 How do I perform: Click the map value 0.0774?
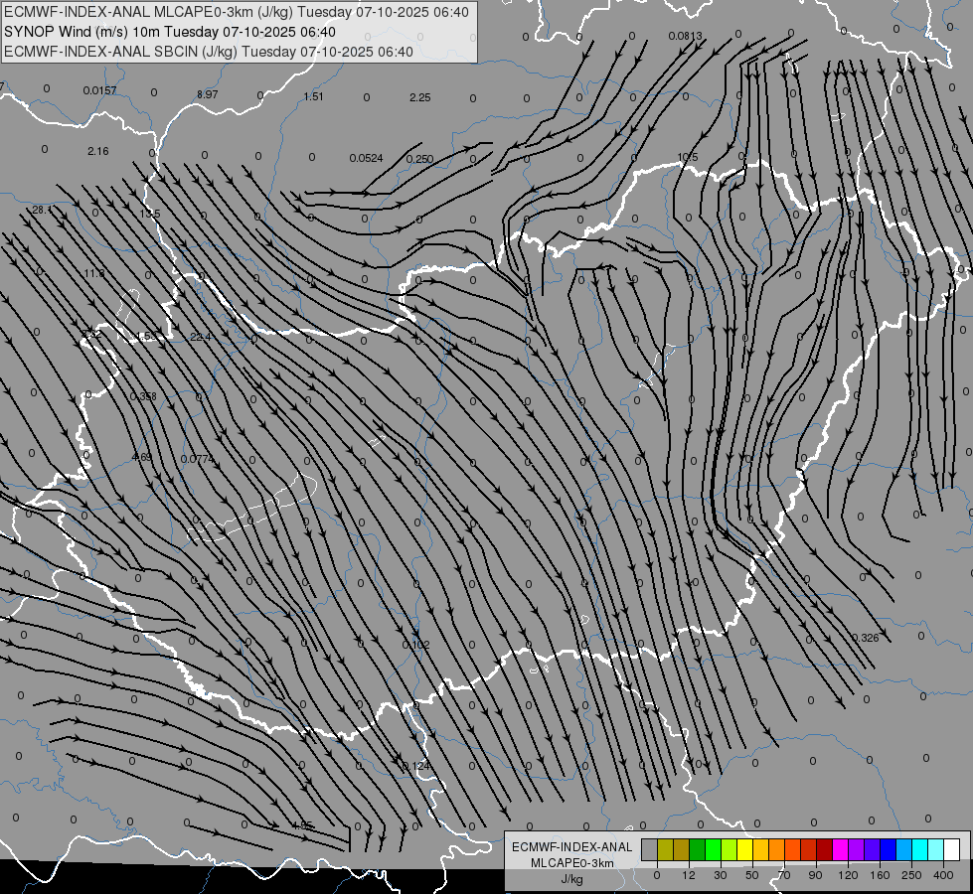198,460
